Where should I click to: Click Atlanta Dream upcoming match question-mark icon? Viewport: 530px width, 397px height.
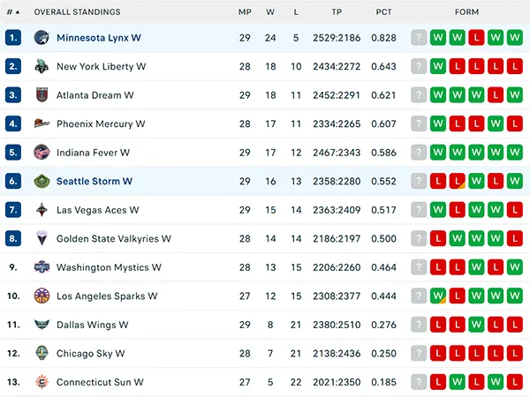pos(419,95)
